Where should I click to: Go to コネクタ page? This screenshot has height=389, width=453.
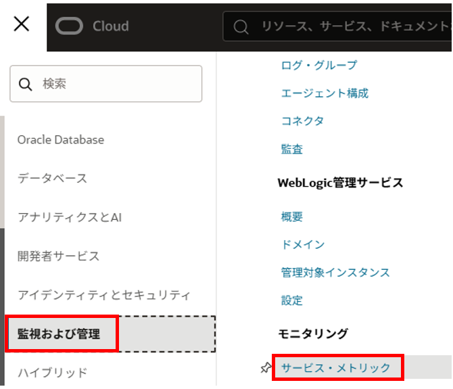(302, 121)
